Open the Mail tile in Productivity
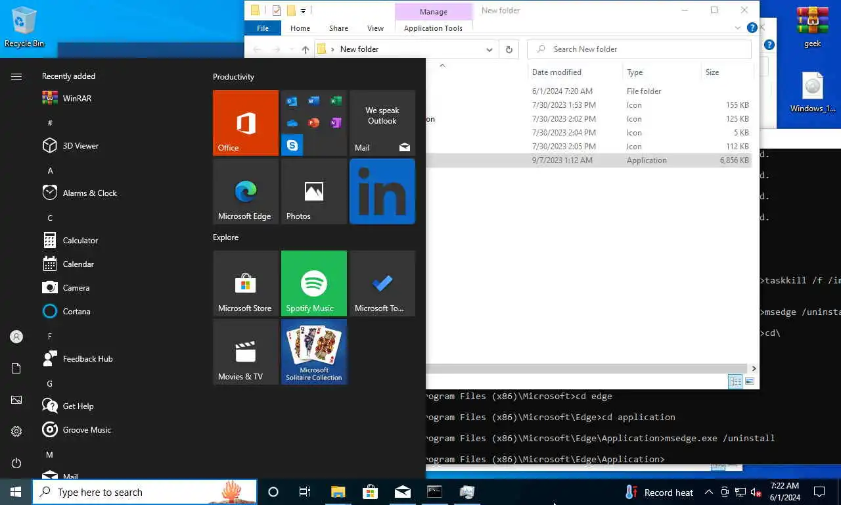 click(382, 123)
